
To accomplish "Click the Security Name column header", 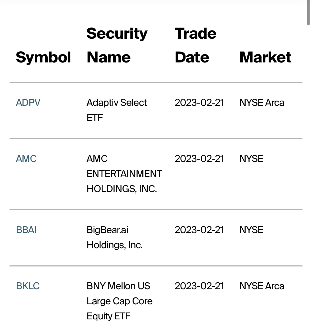I will pos(117,45).
